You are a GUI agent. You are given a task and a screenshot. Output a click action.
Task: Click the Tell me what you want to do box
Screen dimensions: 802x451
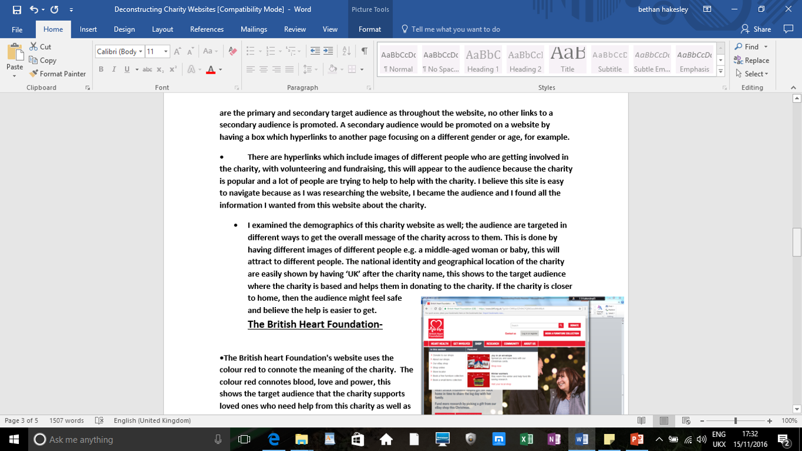(x=451, y=29)
